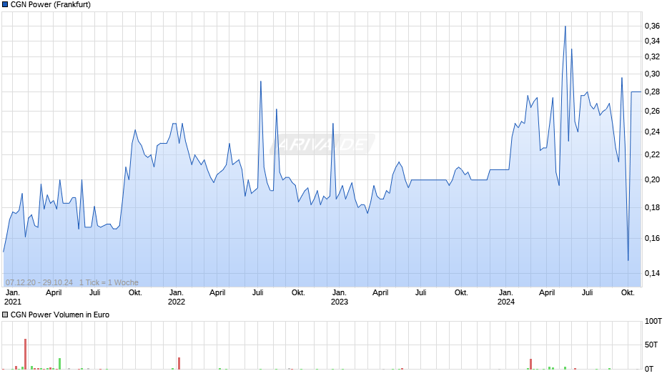Click the 0,26 price axis label
Screen dimensions: 672x376
point(652,111)
